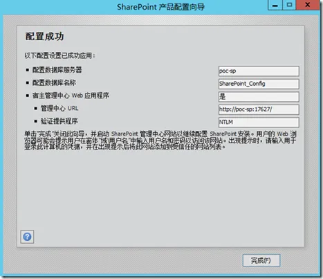The height and width of the screenshot is (279, 323).
Task: Click the 验证提供程序 label
Action: point(59,121)
